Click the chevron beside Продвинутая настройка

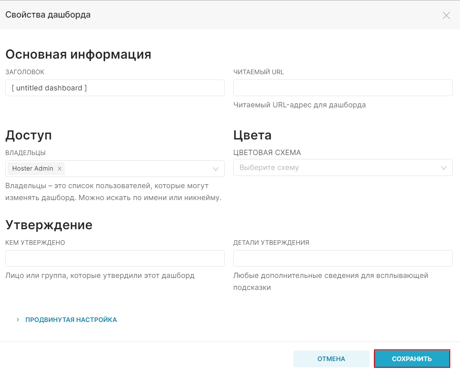click(18, 320)
